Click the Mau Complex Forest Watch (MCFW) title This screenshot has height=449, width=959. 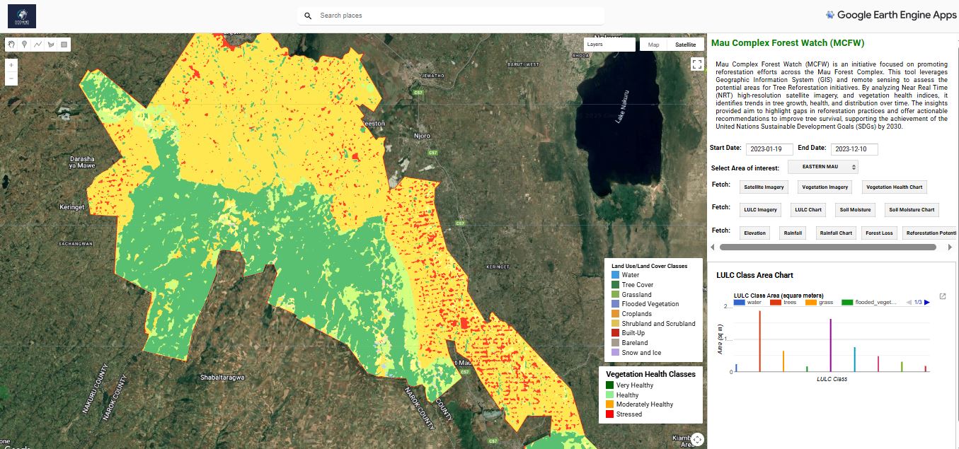(x=788, y=43)
